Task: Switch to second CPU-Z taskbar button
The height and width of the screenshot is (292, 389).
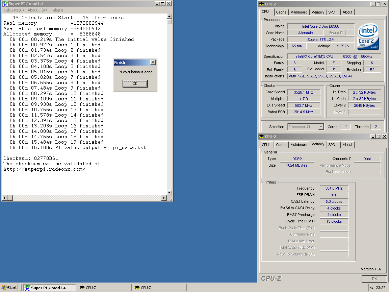Action: [x=160, y=288]
